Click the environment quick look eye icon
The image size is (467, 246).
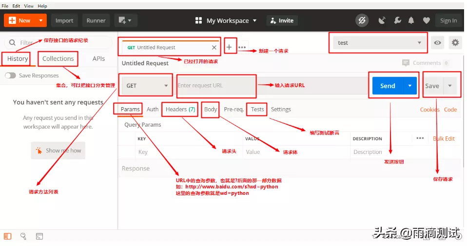438,43
